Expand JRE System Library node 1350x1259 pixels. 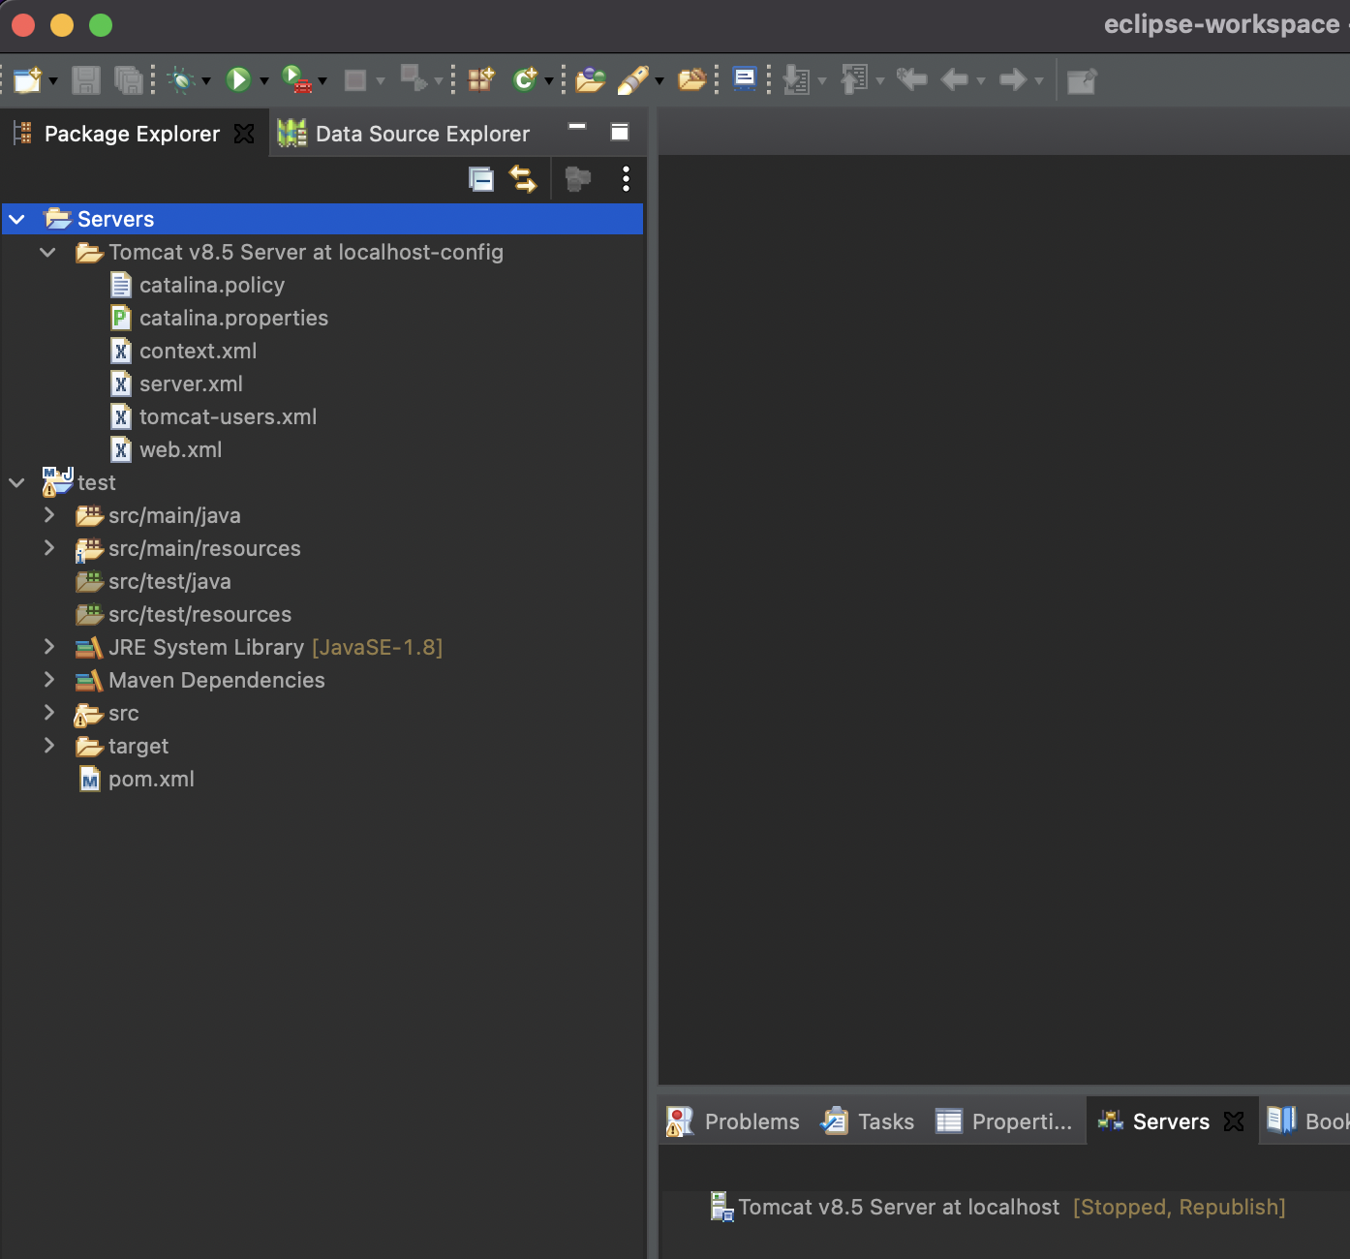tap(49, 647)
